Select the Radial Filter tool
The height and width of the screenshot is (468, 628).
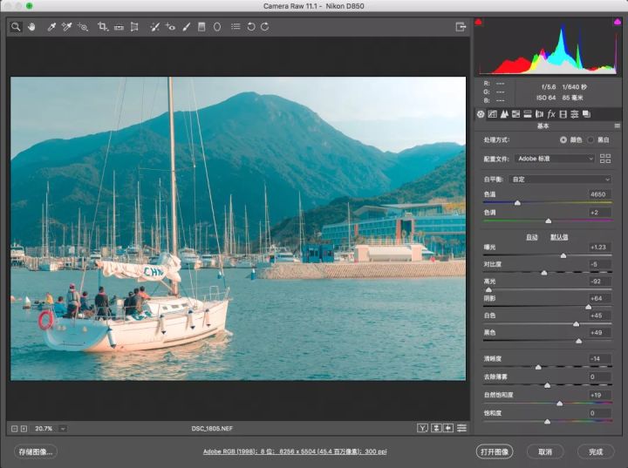point(216,27)
